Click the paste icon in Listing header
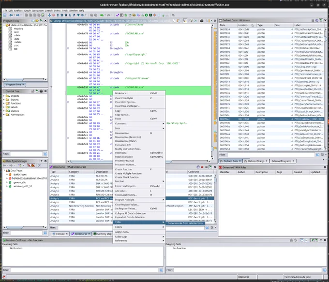The width and height of the screenshot is (329, 282). pos(178,21)
